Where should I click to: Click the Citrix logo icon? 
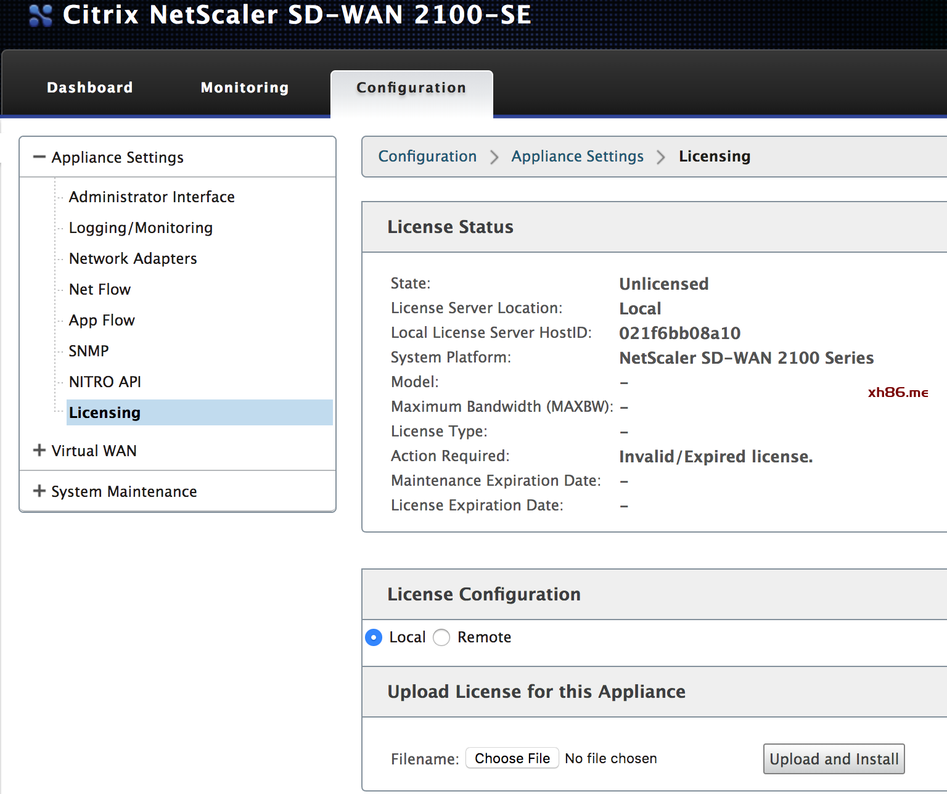click(41, 15)
